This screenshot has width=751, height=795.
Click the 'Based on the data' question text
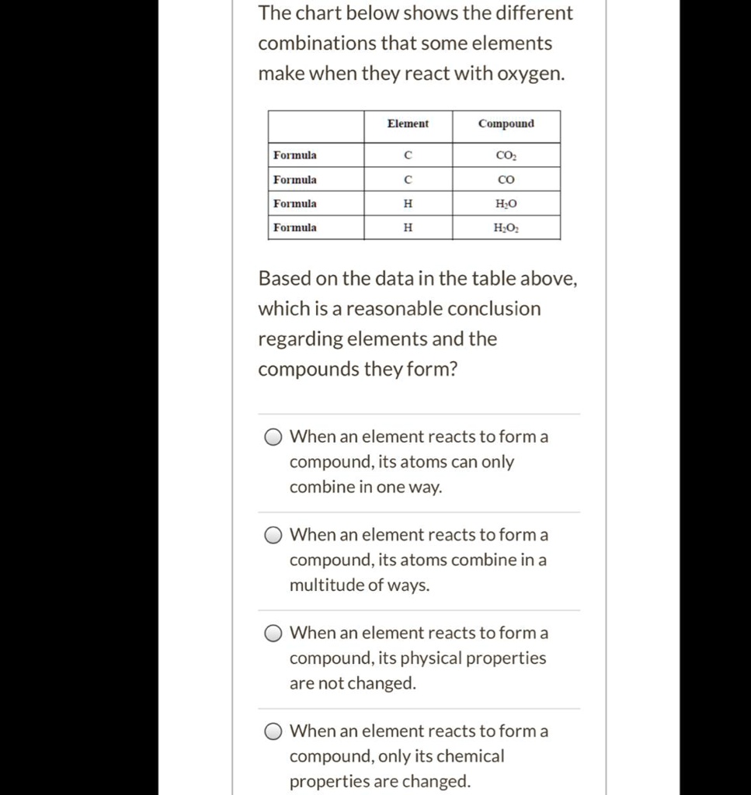tap(418, 324)
